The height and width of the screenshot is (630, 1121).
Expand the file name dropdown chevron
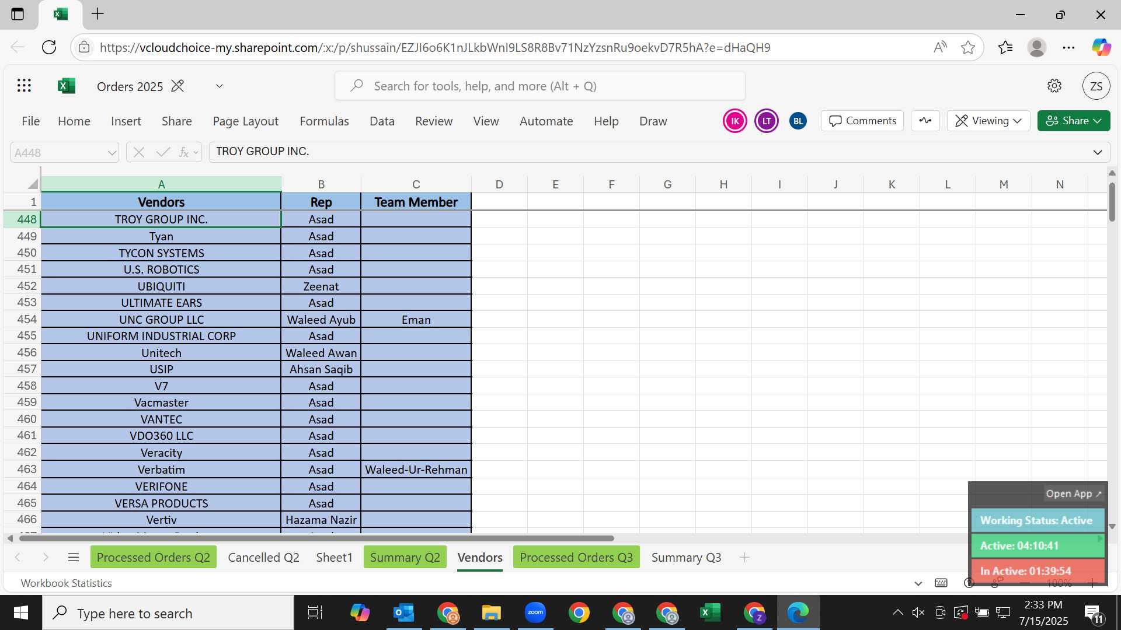(x=220, y=86)
